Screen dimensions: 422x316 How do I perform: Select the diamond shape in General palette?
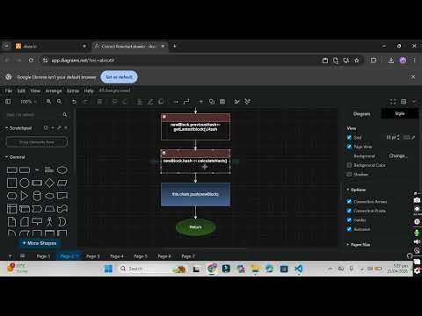[49, 183]
